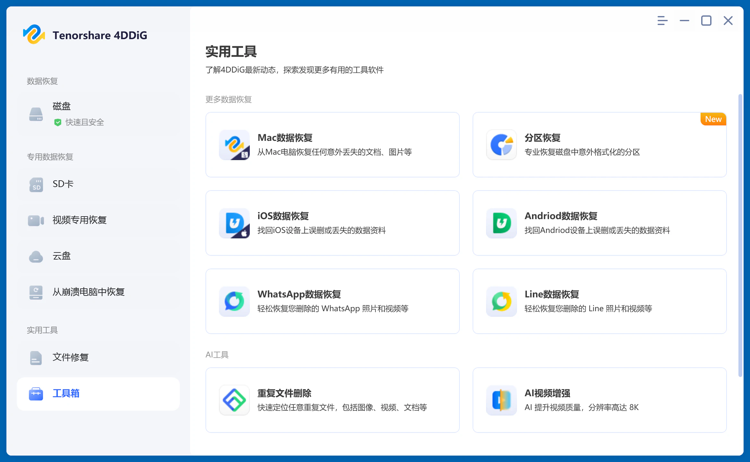Click the Tenorshare 4DDiG logo
The height and width of the screenshot is (462, 750).
coord(33,35)
